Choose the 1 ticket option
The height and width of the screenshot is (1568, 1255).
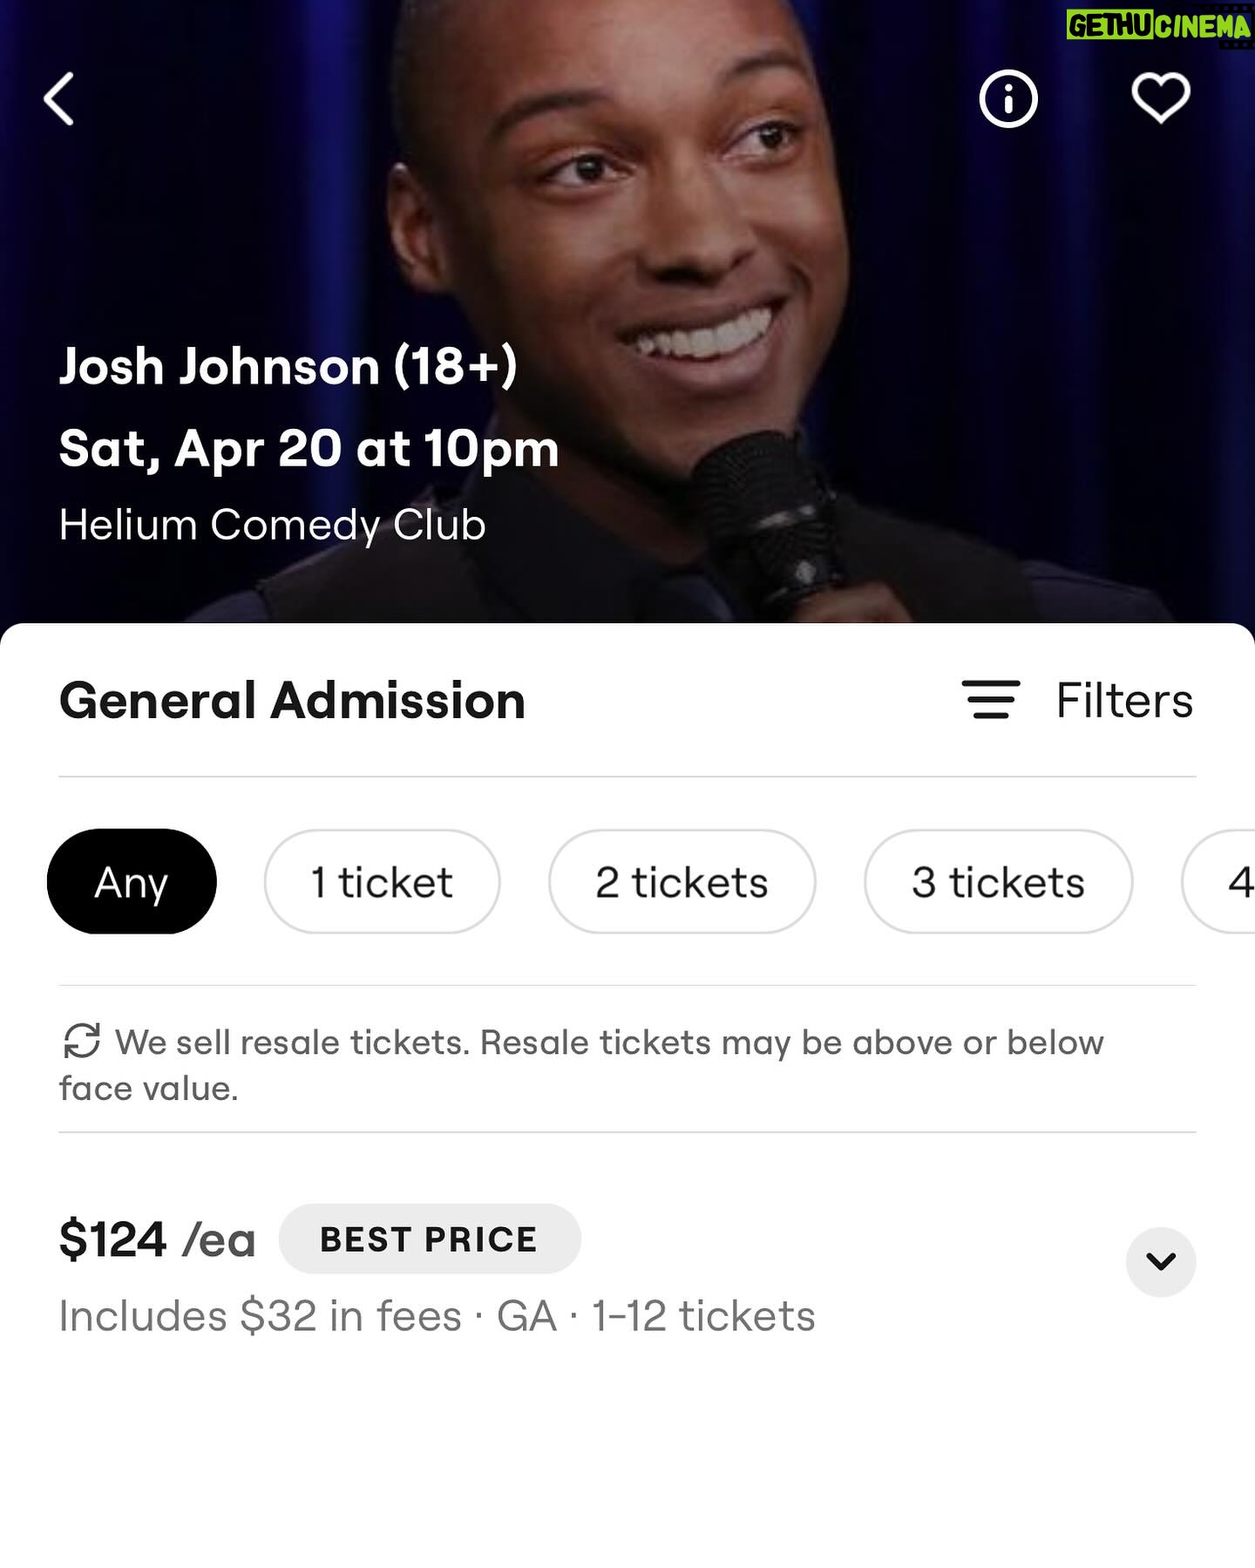pos(382,881)
